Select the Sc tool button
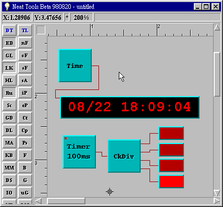Image resolution: width=223 pixels, height=207 pixels. [x=9, y=105]
